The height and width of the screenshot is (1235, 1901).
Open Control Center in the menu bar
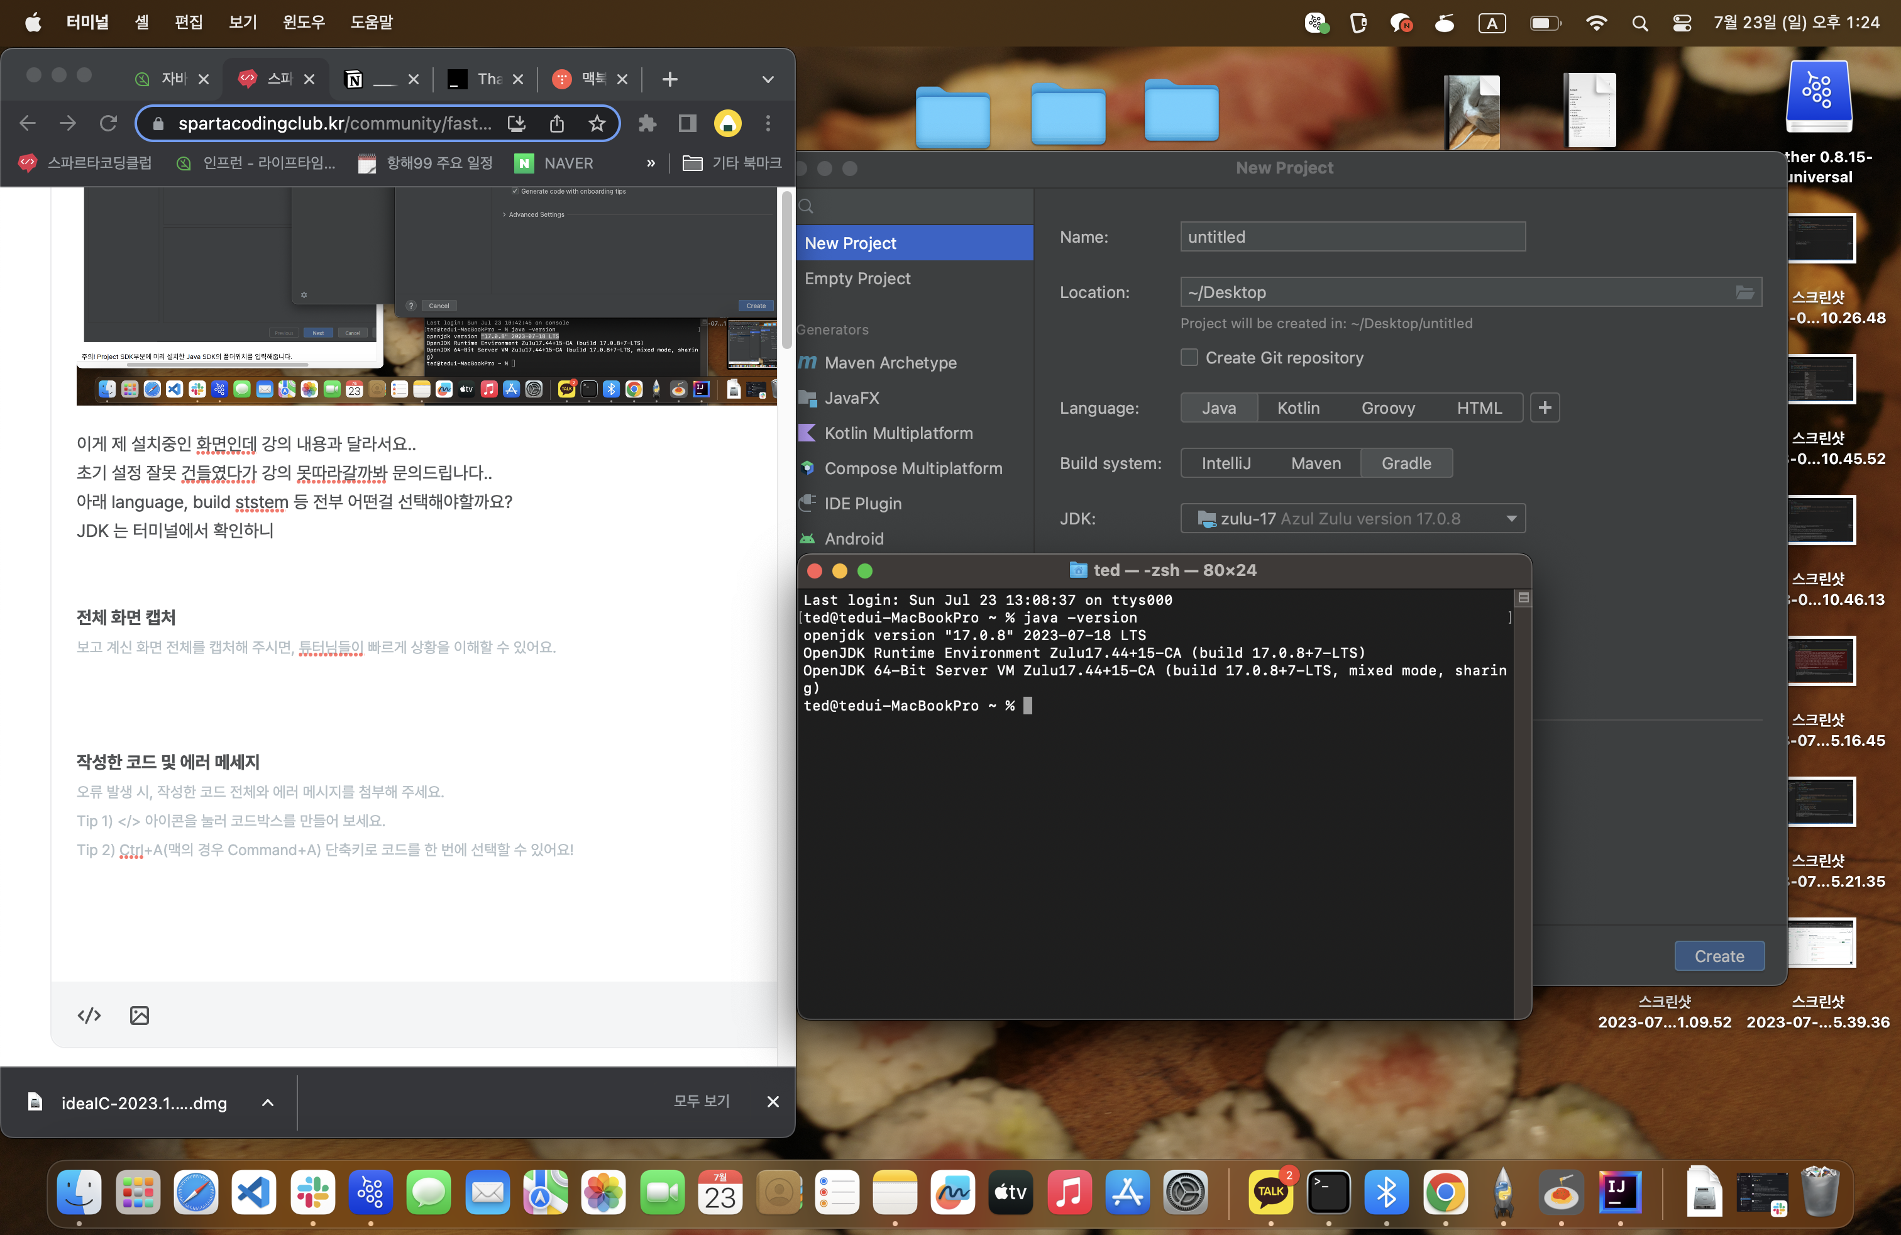(x=1682, y=23)
